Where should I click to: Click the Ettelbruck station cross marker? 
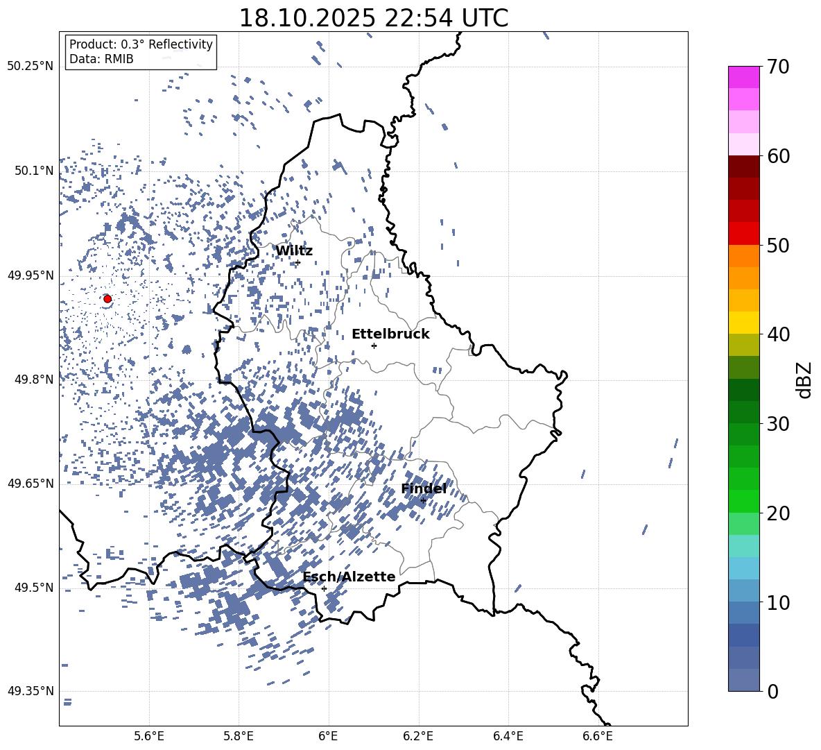374,346
